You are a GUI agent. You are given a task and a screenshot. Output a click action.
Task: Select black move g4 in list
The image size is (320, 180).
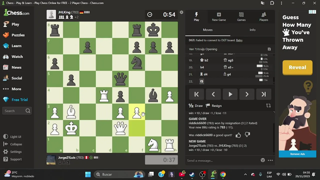[227, 74]
